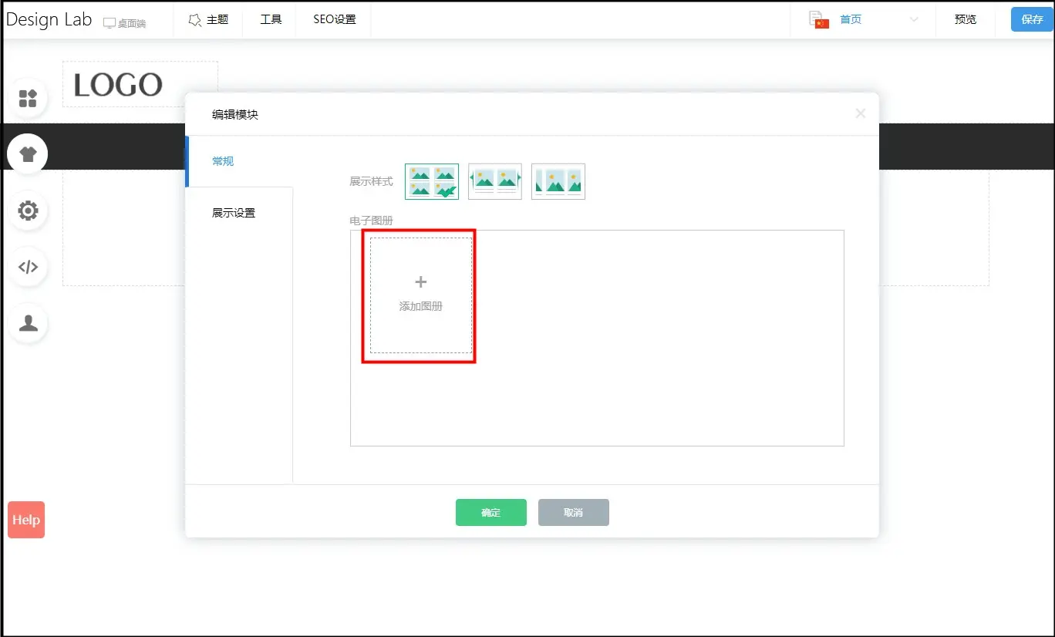The height and width of the screenshot is (637, 1055).
Task: Open the modules grid icon in sidebar
Action: [28, 98]
